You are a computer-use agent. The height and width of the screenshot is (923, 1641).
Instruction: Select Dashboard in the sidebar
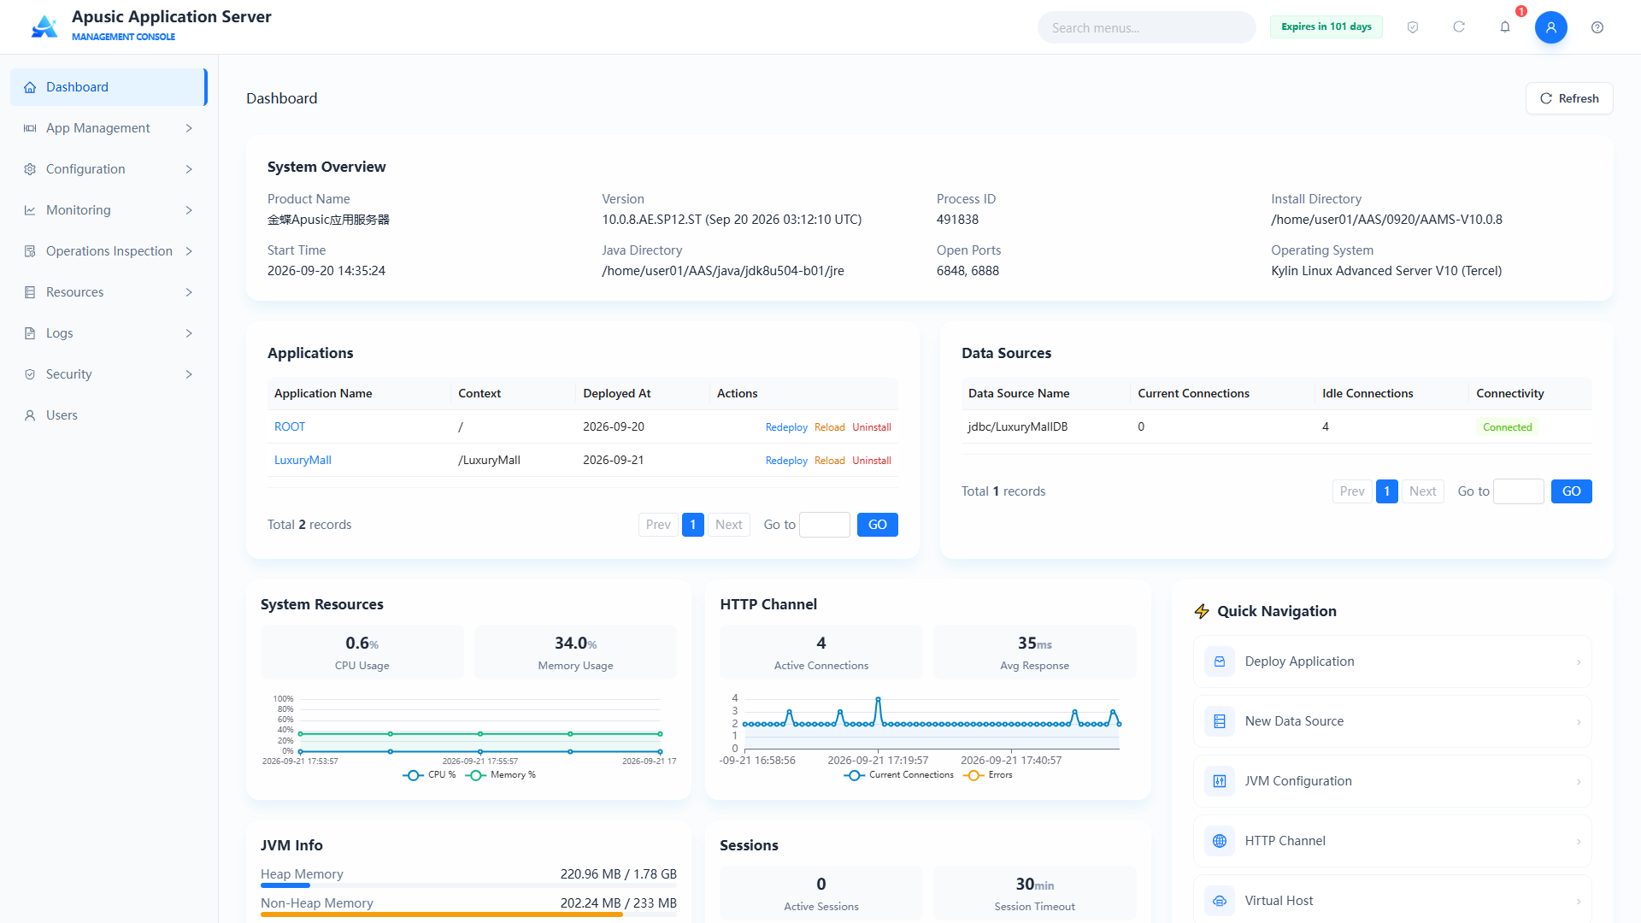click(109, 87)
